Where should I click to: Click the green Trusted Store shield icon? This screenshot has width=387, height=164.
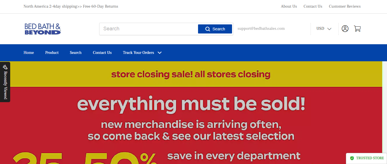coord(352,158)
